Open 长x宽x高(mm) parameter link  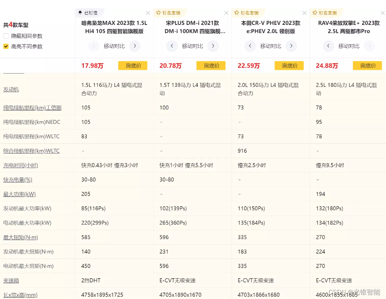[x=20, y=295]
